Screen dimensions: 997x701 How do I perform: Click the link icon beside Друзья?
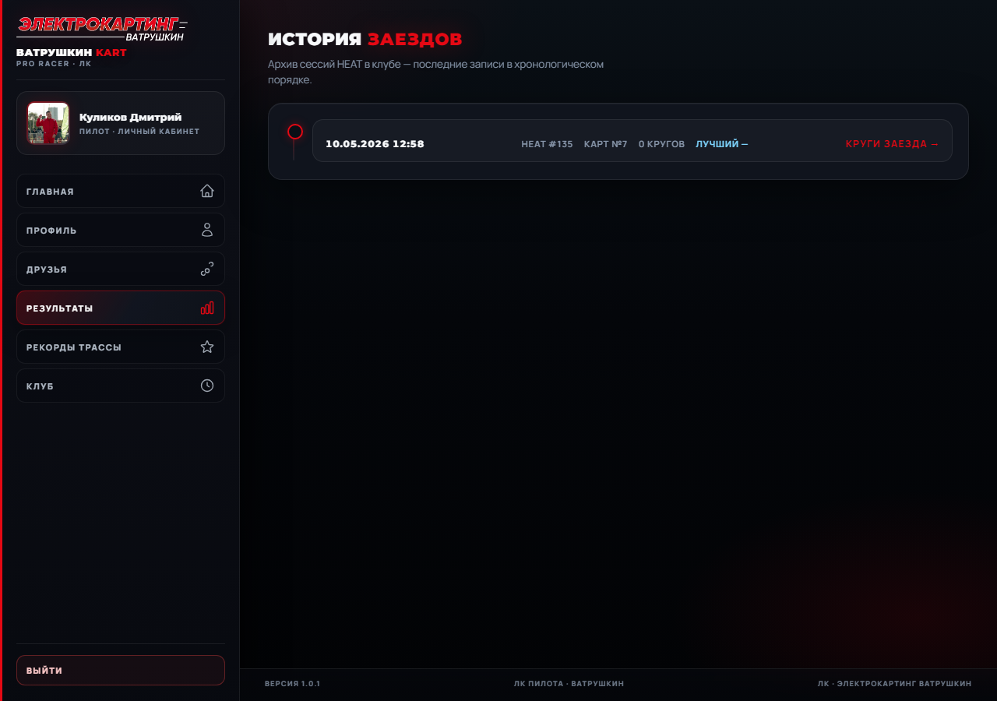coord(207,269)
